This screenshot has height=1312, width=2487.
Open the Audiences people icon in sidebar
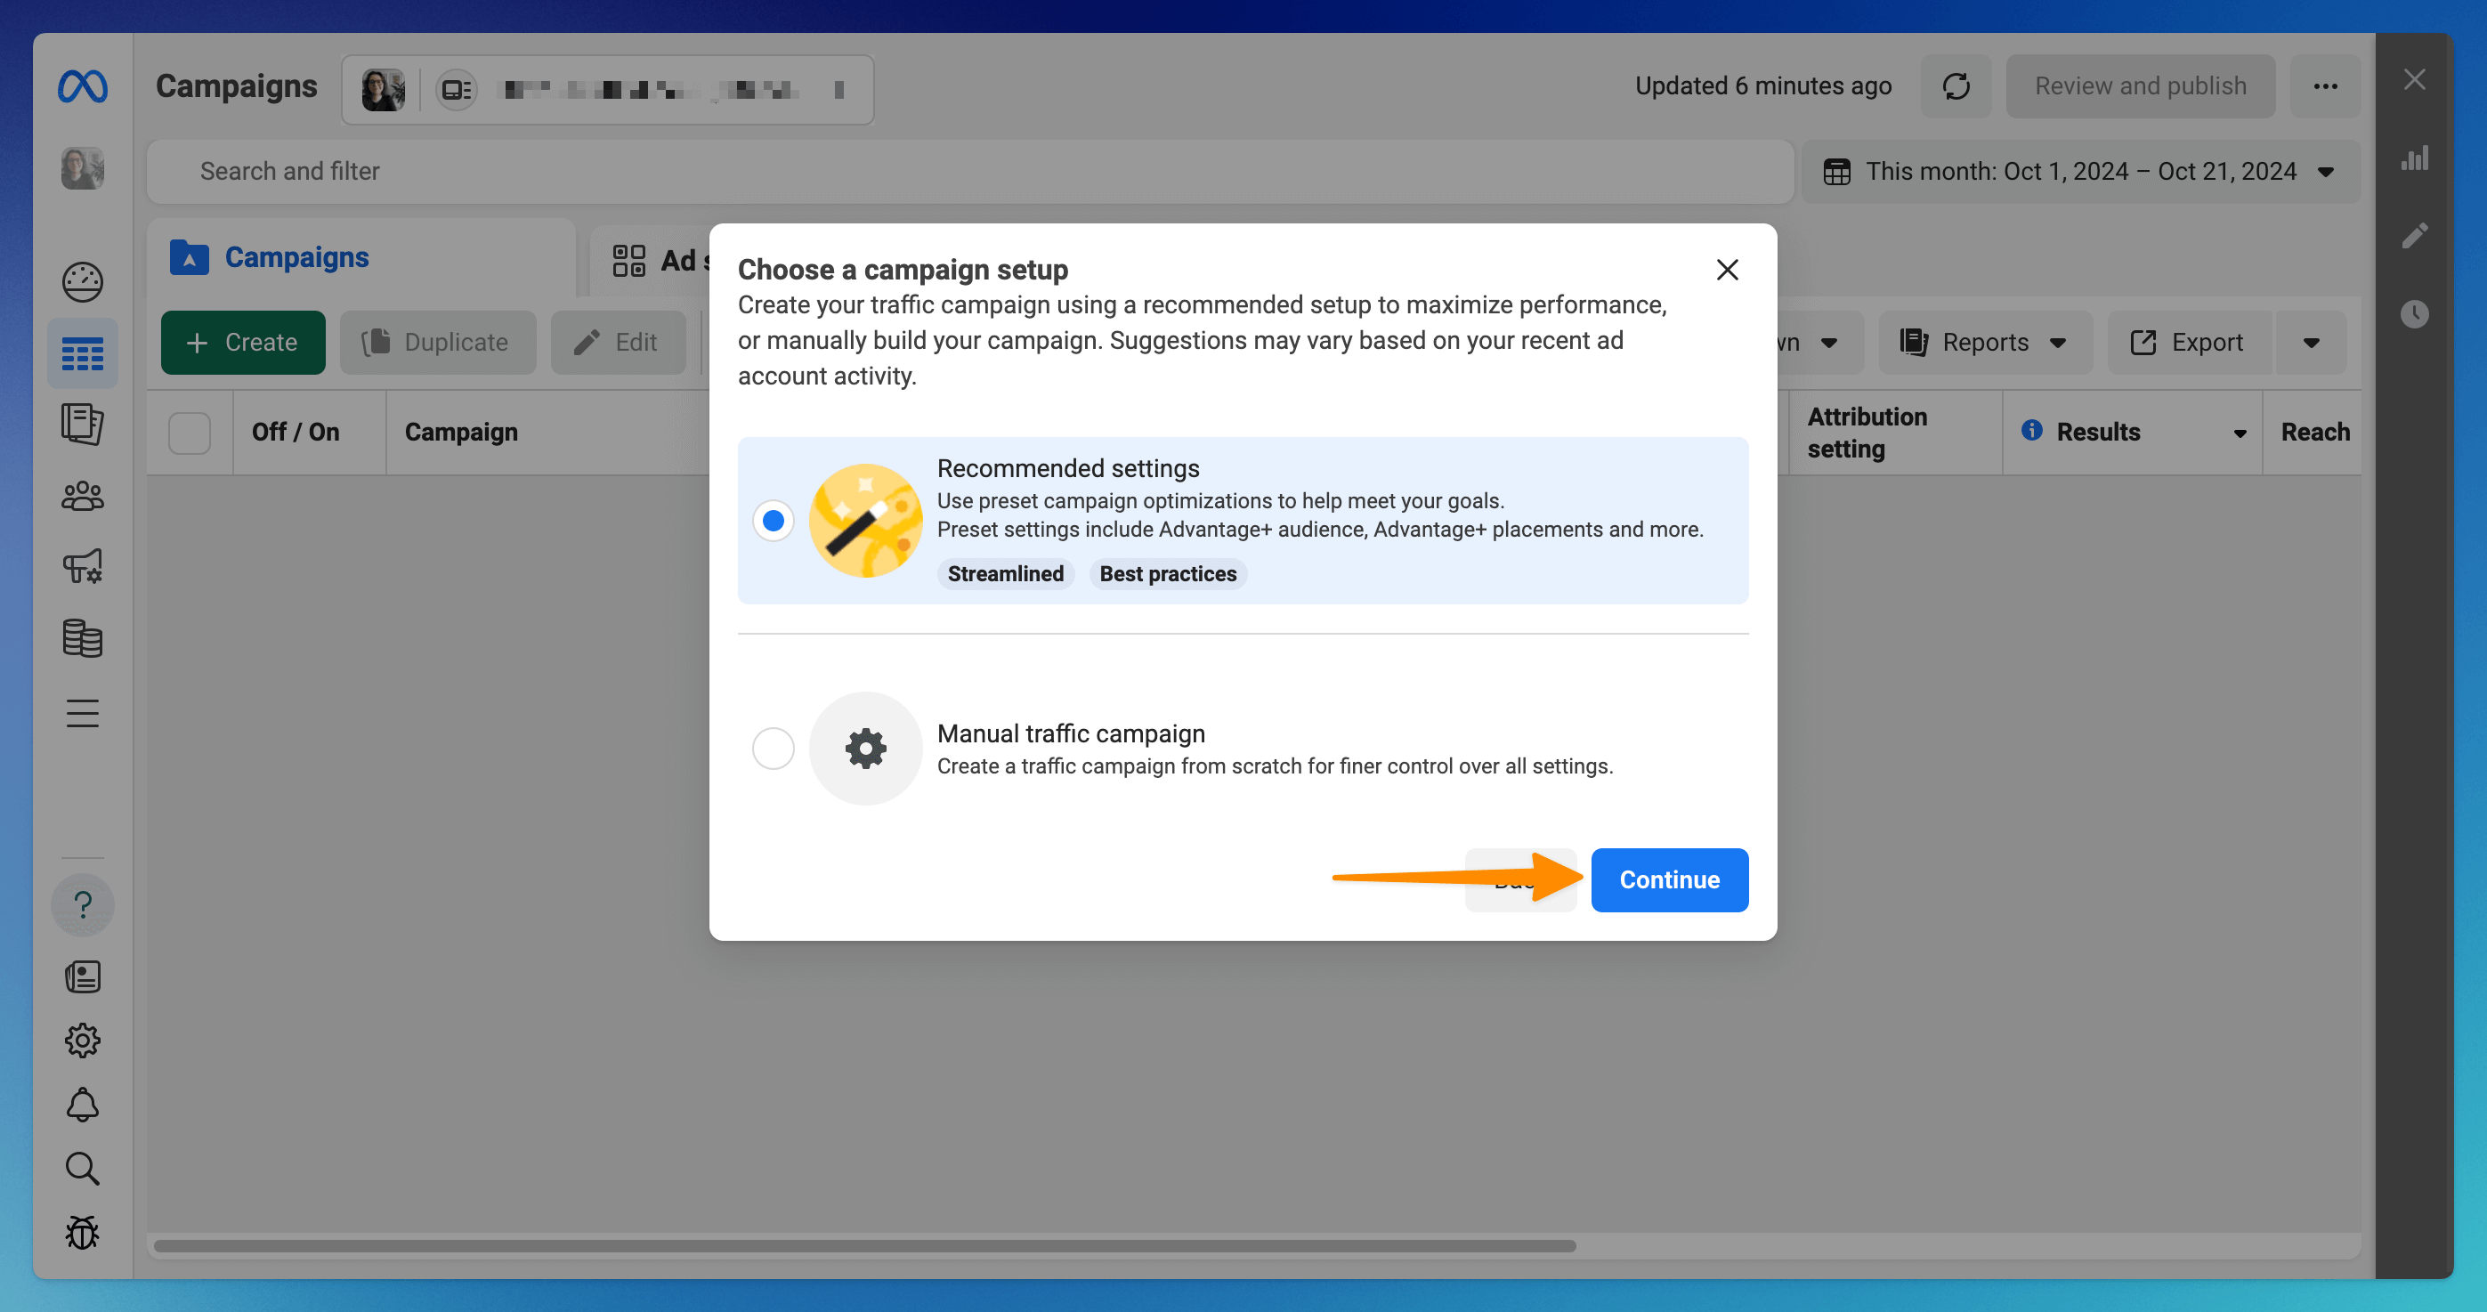82,496
